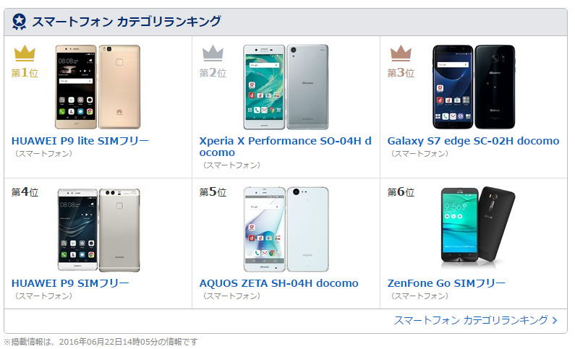Click the スマートフォン カテゴリランキング header title
575x349 pixels.
(x=127, y=22)
